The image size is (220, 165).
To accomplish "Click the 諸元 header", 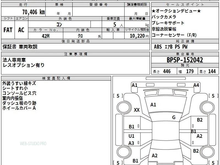I will tap(185, 65).
